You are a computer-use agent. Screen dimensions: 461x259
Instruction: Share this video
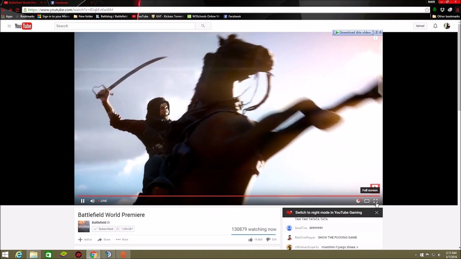click(104, 240)
